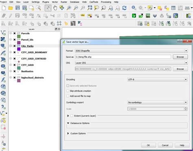
Task: Open the Layer menu
Action: pyautogui.click(x=26, y=2)
